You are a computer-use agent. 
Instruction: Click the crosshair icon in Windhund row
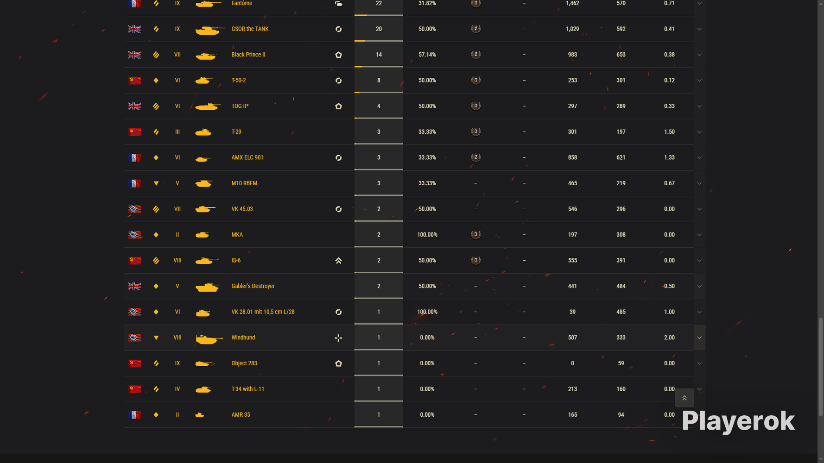point(338,338)
